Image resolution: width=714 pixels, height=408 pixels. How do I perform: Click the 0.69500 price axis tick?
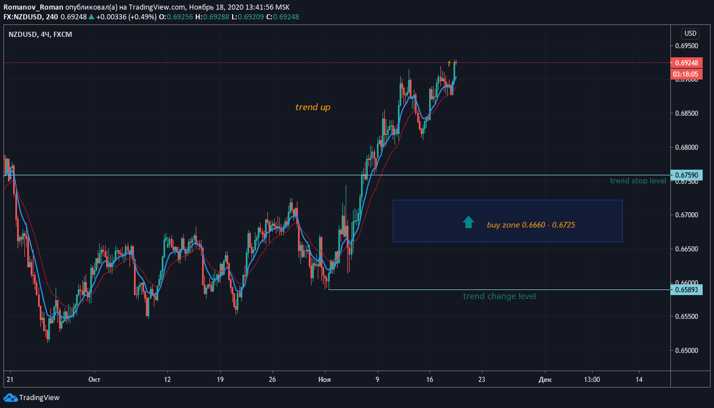coord(686,46)
